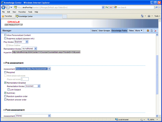Enable Random answer order

coord(5,99)
